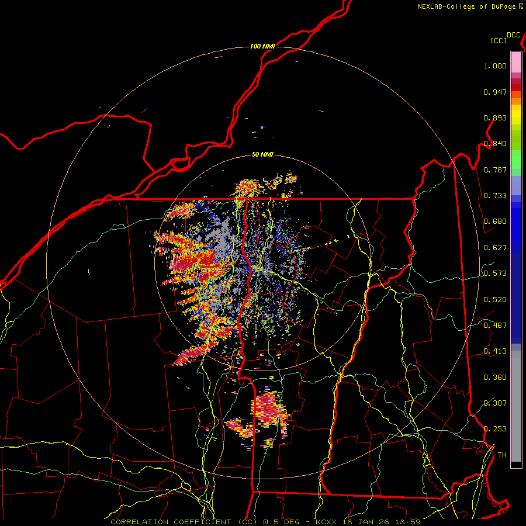The width and height of the screenshot is (526, 526).
Task: Select the 0.573 color scale value
Action: (495, 274)
